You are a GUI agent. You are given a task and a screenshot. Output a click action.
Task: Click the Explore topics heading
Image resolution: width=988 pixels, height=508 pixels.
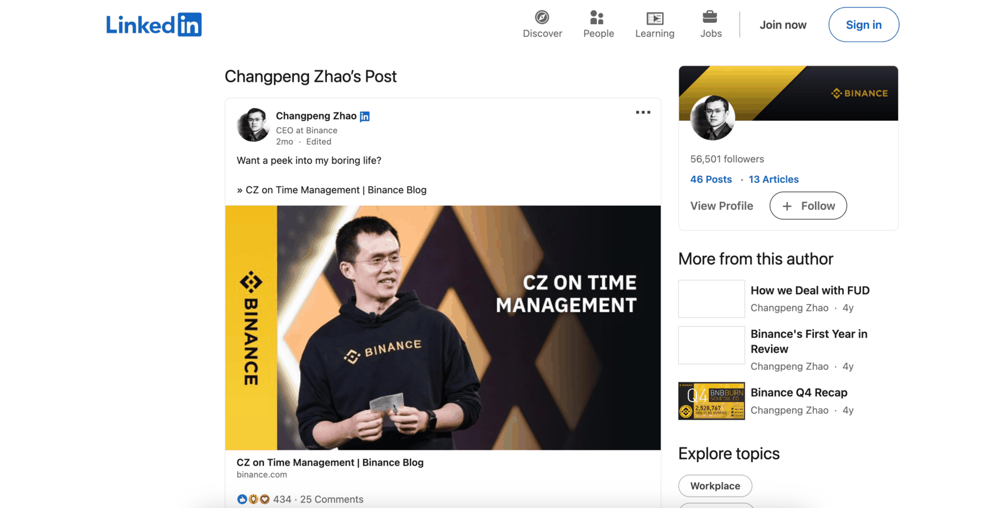pos(729,454)
